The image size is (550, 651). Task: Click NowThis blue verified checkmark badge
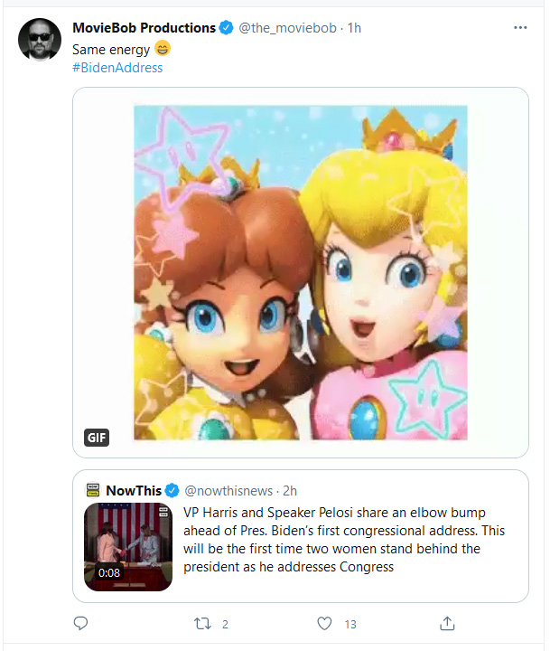[172, 490]
